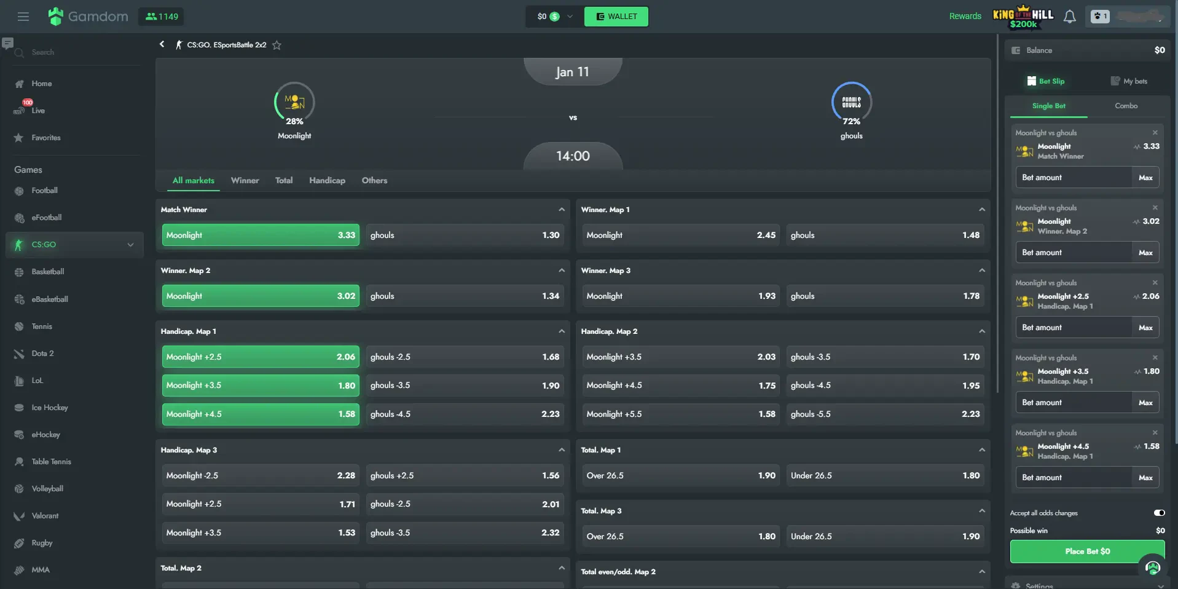This screenshot has height=589, width=1178.
Task: Click Max for Moonlight +4.5 bet
Action: [x=1145, y=478]
